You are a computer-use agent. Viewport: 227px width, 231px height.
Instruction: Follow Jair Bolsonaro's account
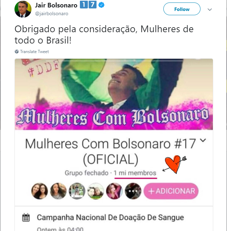pyautogui.click(x=182, y=9)
